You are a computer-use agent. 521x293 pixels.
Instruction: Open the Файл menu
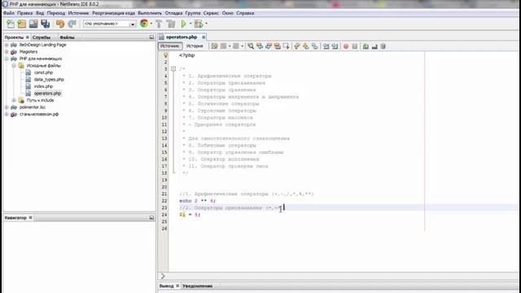9,13
